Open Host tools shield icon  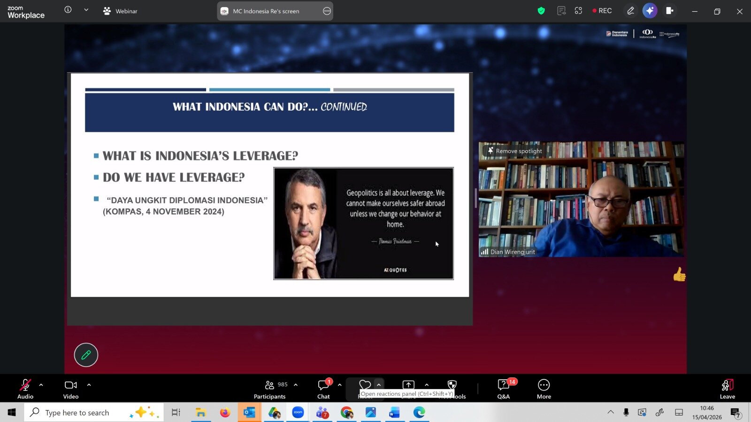click(x=452, y=385)
